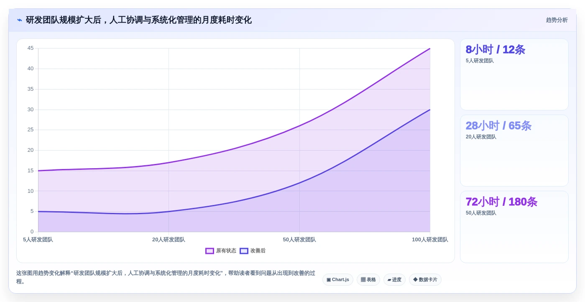The image size is (585, 302).
Task: Select the Chart.js tag
Action: [338, 280]
